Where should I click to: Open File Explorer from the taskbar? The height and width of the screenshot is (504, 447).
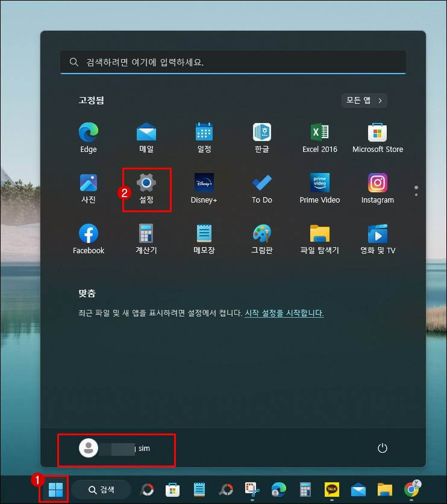click(x=385, y=490)
